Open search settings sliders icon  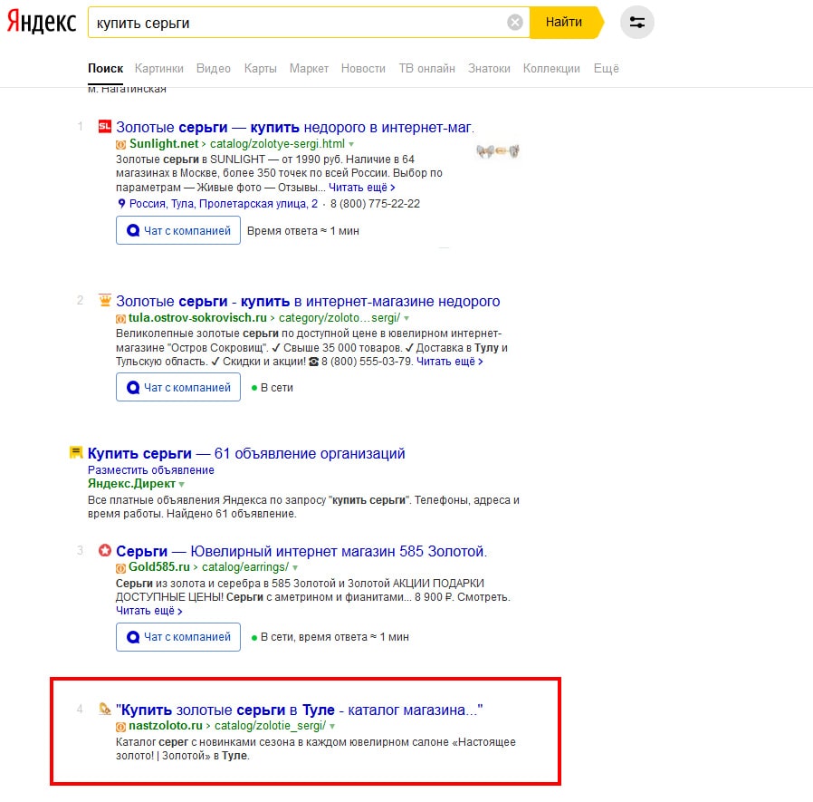pos(636,23)
